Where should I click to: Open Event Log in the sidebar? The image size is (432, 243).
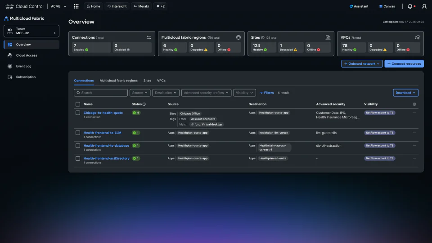tap(31, 66)
